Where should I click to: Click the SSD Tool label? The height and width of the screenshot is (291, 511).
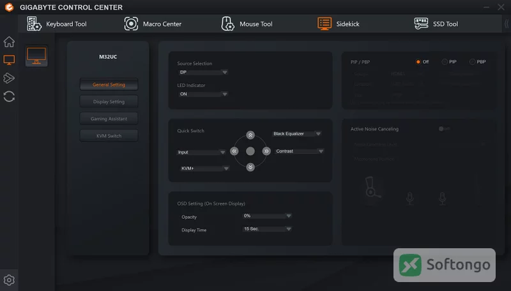coord(445,24)
